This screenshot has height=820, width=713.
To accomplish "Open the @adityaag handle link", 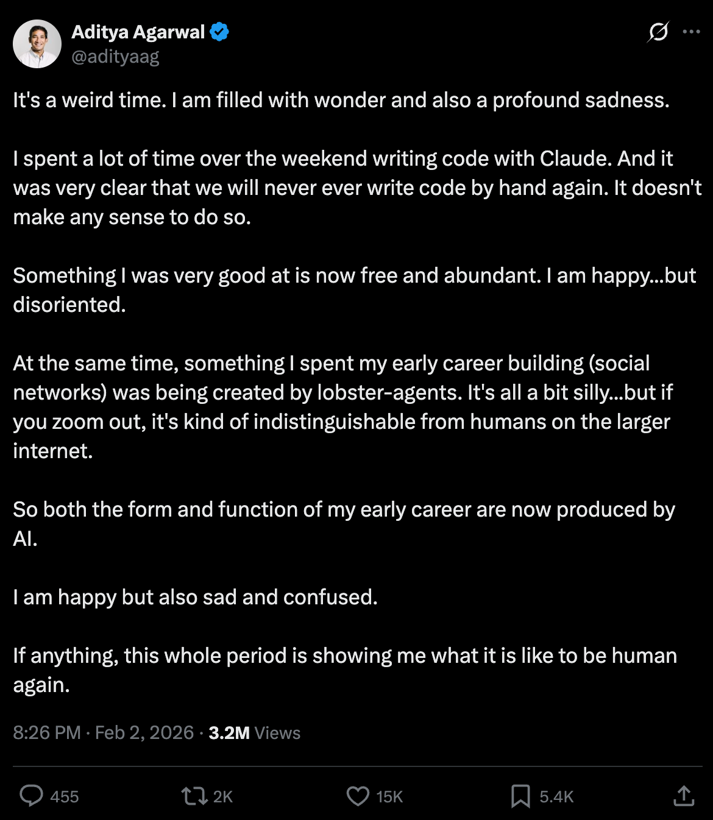I will tap(116, 57).
